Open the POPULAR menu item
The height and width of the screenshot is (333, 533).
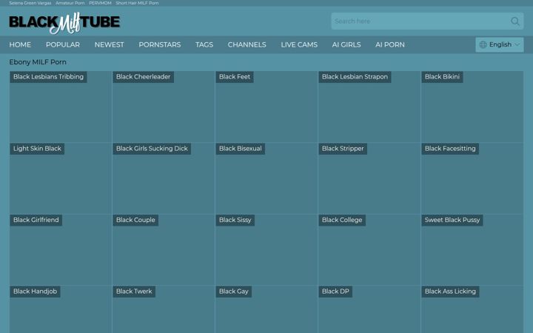point(63,45)
